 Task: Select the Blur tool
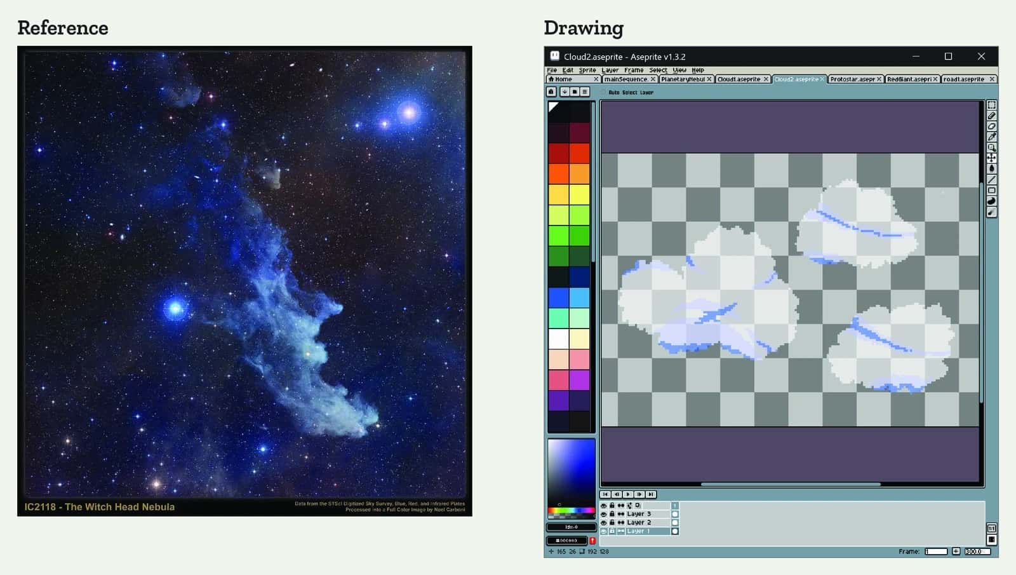click(x=991, y=212)
